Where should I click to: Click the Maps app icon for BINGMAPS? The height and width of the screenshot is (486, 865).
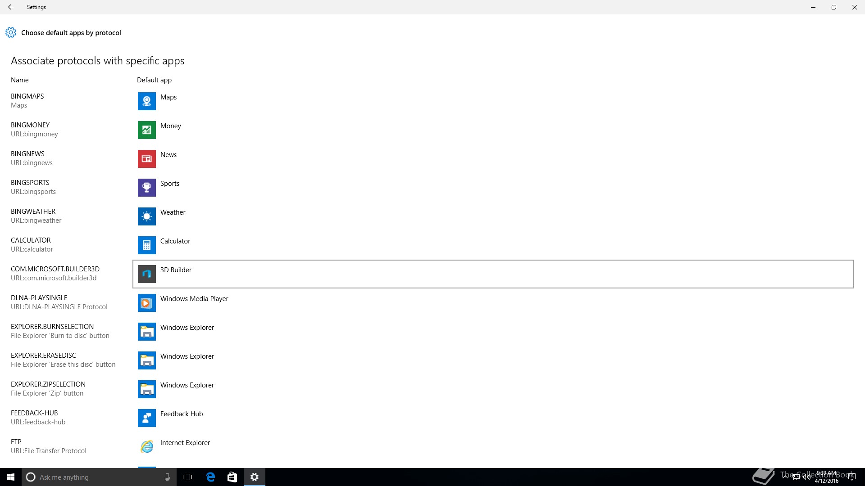point(146,101)
